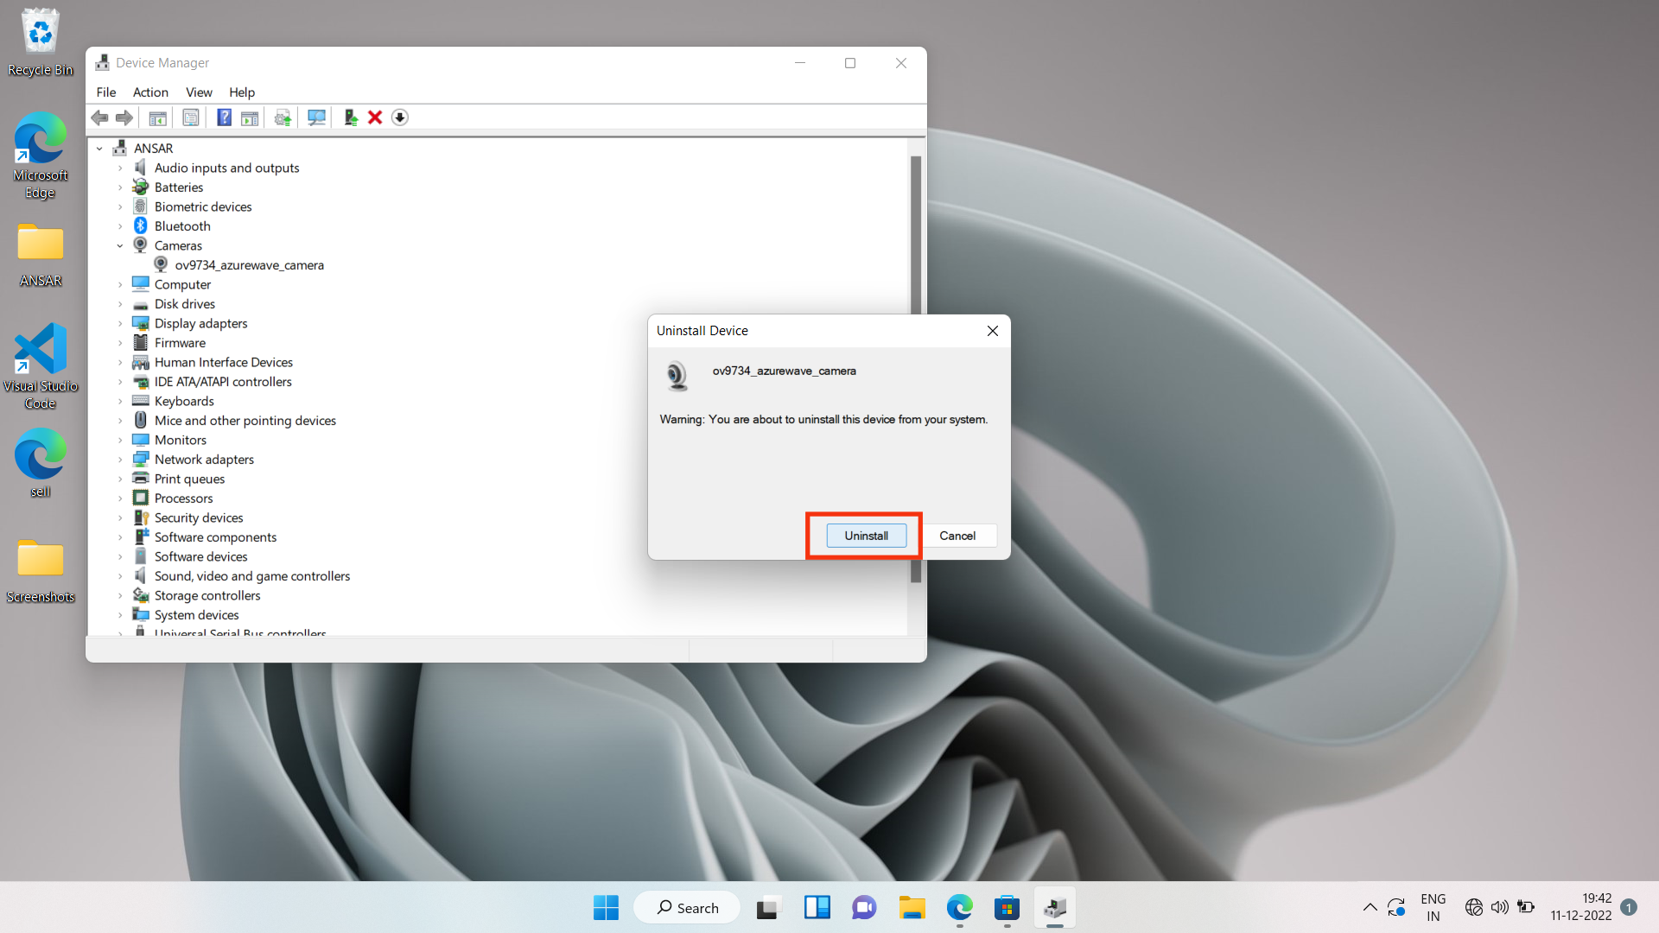Click the Help toolbar icon

point(224,117)
